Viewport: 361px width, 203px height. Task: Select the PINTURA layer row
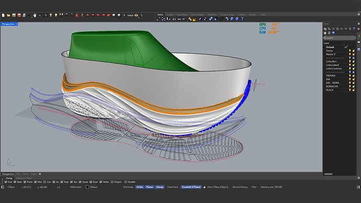pos(340,76)
